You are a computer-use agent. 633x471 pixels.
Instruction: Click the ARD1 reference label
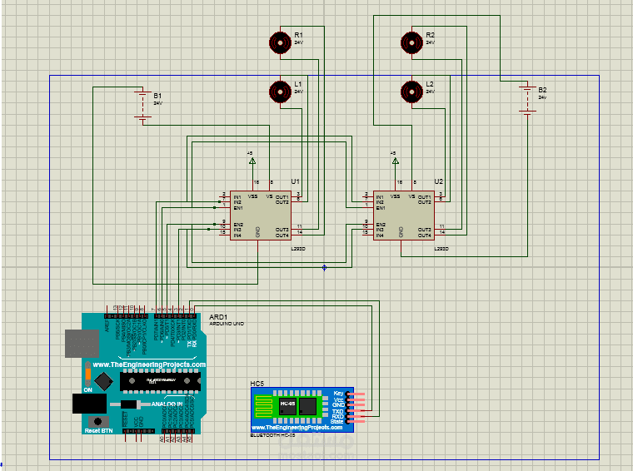pos(218,317)
